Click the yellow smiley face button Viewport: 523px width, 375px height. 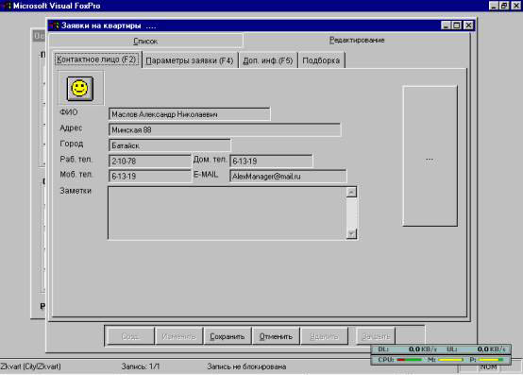coord(80,89)
